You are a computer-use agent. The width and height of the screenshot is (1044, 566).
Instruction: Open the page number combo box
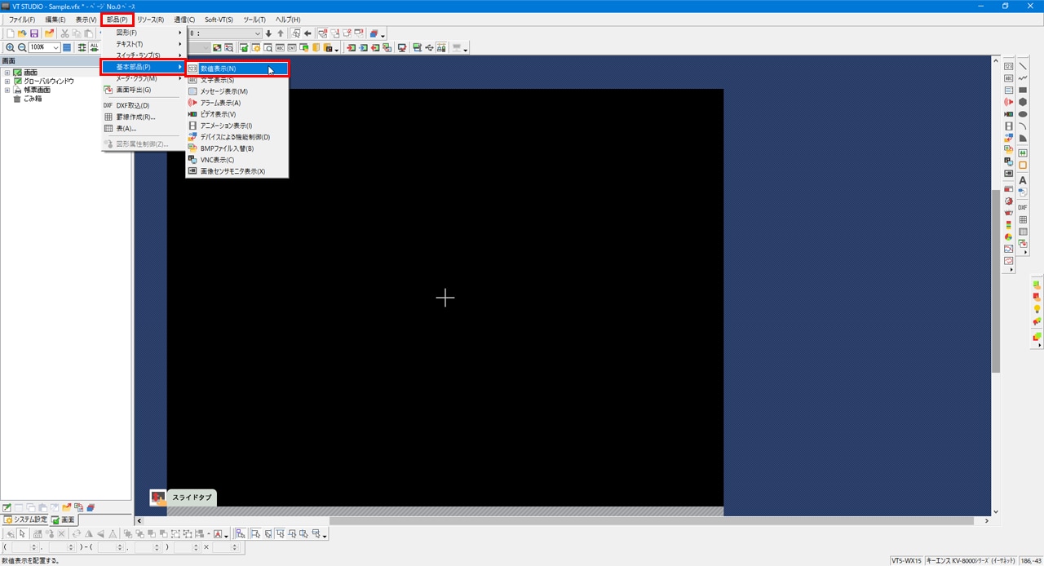(257, 33)
